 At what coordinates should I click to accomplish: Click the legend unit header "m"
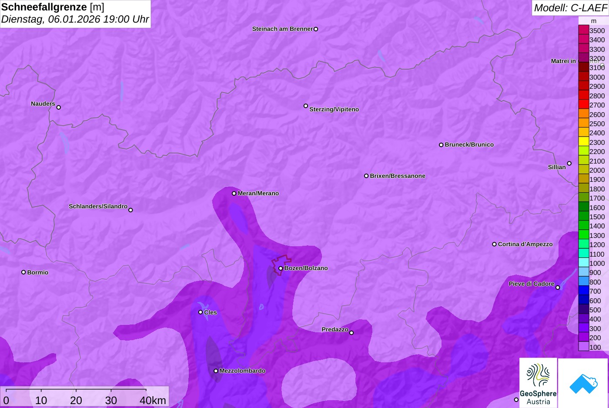[x=594, y=21]
